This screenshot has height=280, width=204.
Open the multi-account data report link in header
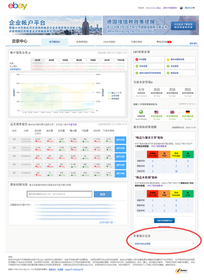click(x=170, y=8)
